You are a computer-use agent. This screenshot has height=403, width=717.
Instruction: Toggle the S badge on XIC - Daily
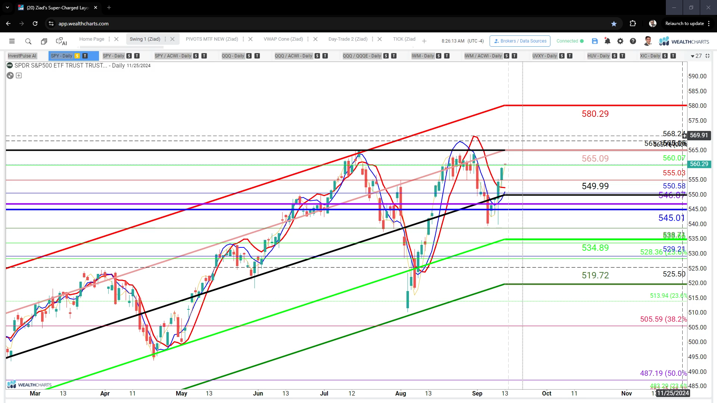[665, 56]
